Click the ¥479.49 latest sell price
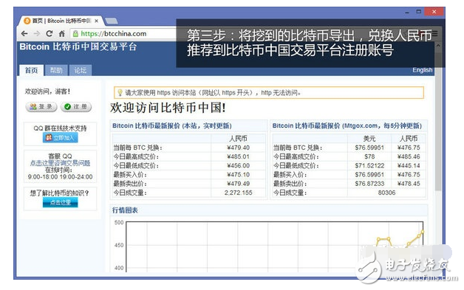The width and height of the screenshot is (464, 290). [x=238, y=184]
